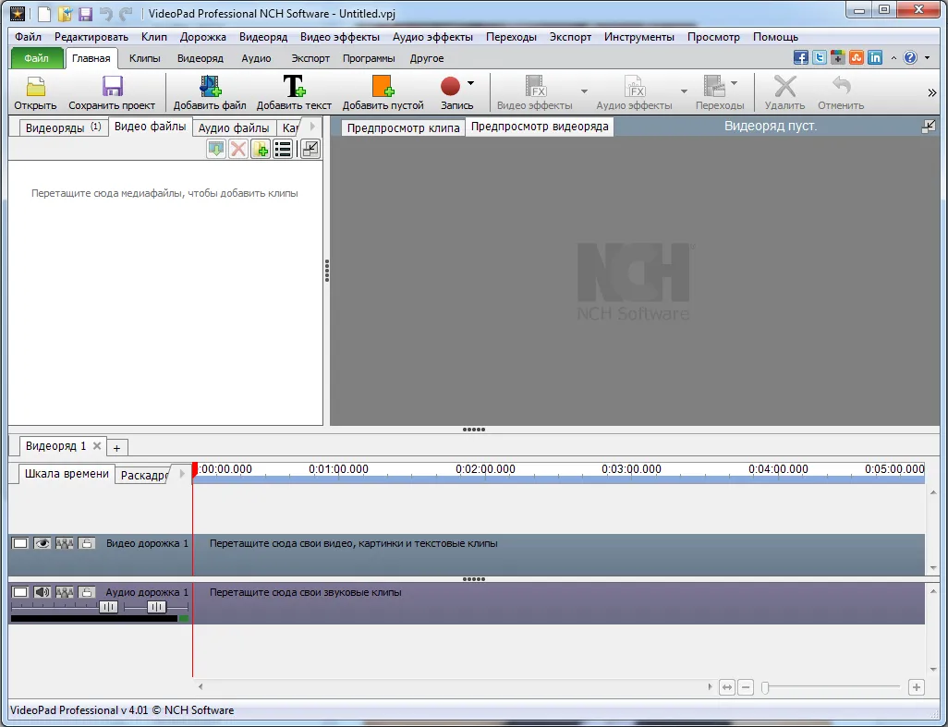Open Record dropdown arrow
Image resolution: width=948 pixels, height=727 pixels.
click(x=470, y=83)
